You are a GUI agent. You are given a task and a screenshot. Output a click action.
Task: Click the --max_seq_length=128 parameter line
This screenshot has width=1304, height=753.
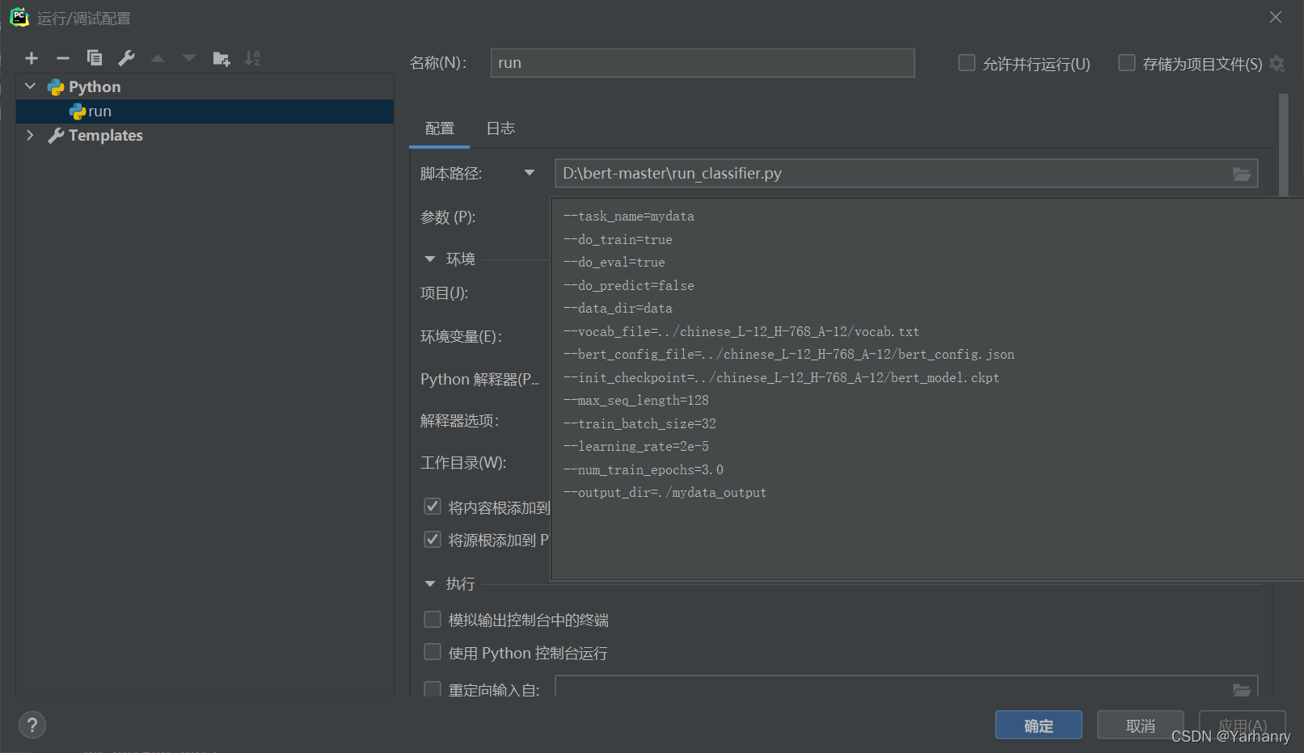636,401
